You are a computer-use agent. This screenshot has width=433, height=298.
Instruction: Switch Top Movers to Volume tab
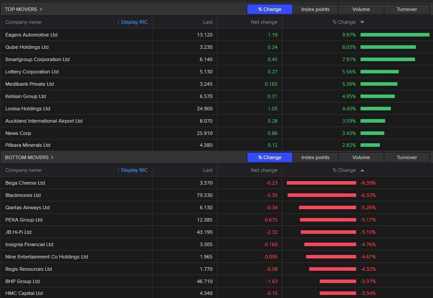click(x=361, y=9)
